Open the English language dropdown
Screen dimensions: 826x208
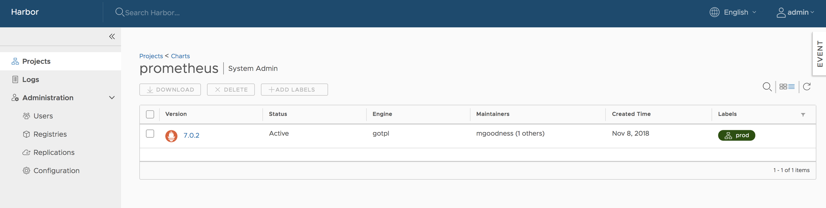[x=739, y=13]
